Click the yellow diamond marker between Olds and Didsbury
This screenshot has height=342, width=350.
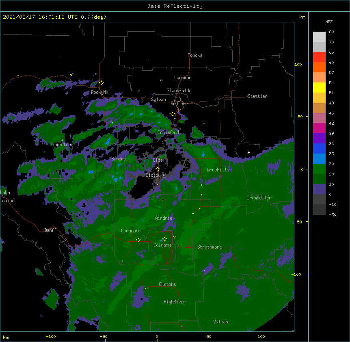point(158,169)
